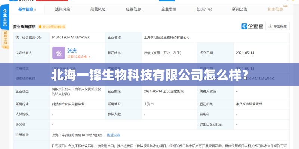The height and width of the screenshot is (149, 299).
Task: Select 营业期限 value 2021-05-14 至 无固定期限
Action: (164, 91)
